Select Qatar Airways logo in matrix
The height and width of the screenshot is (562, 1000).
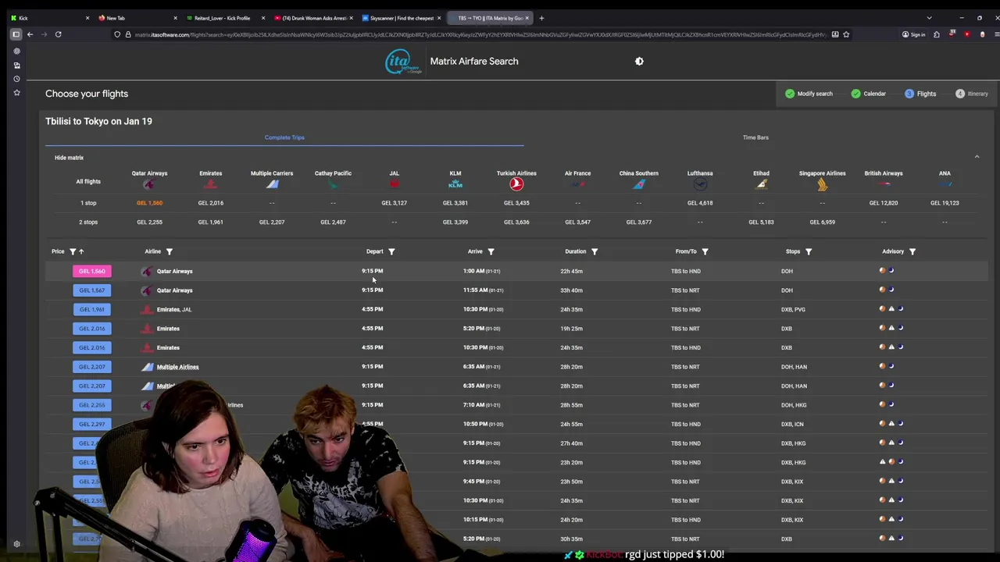pyautogui.click(x=149, y=184)
